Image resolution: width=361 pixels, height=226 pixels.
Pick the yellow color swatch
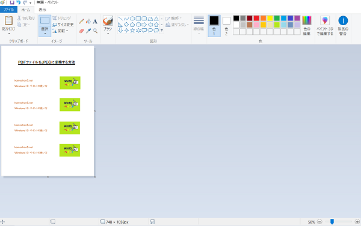click(x=270, y=18)
